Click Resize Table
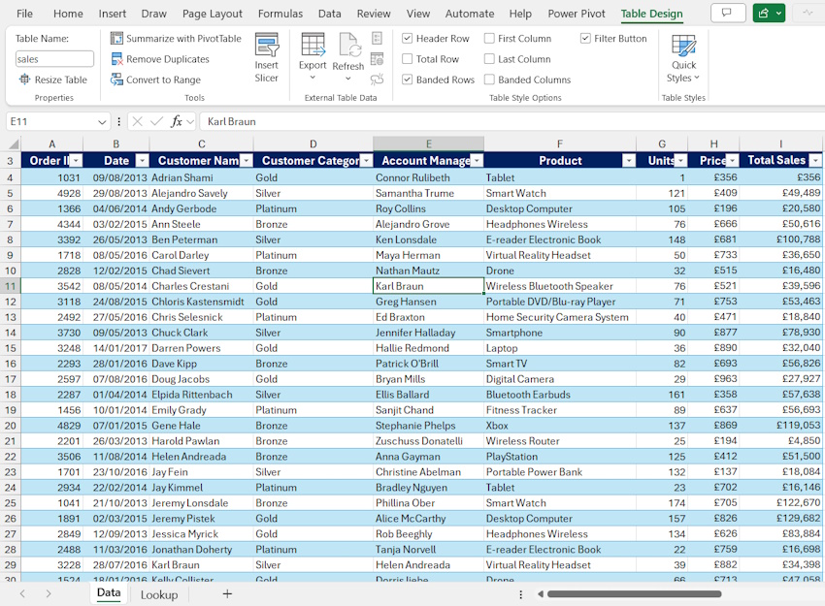 (53, 80)
